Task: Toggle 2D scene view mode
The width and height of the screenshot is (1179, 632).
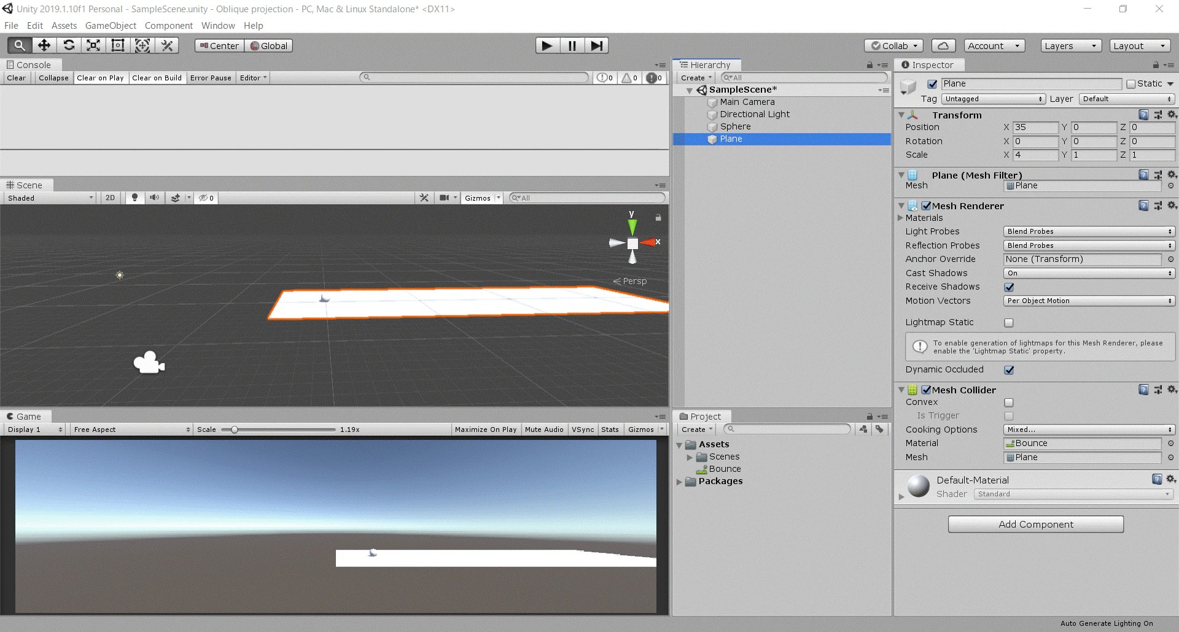Action: click(x=110, y=198)
